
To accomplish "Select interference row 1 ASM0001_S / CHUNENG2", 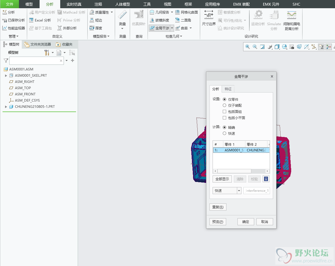I will (x=241, y=150).
